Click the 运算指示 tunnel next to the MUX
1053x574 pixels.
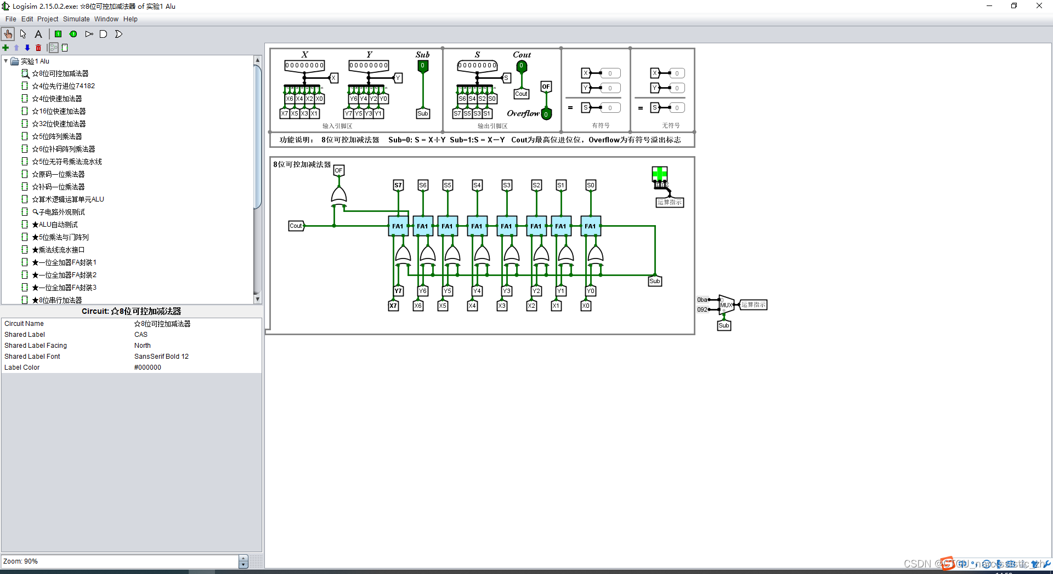click(x=753, y=305)
